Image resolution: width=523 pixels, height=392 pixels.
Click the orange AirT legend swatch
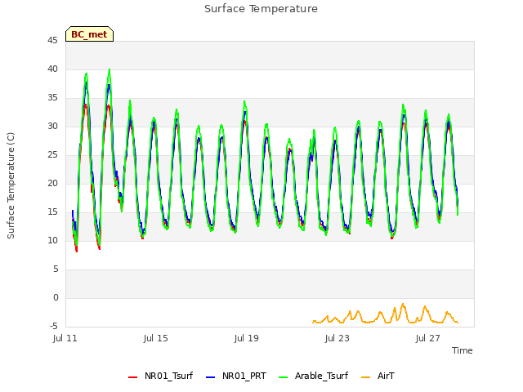365,377
